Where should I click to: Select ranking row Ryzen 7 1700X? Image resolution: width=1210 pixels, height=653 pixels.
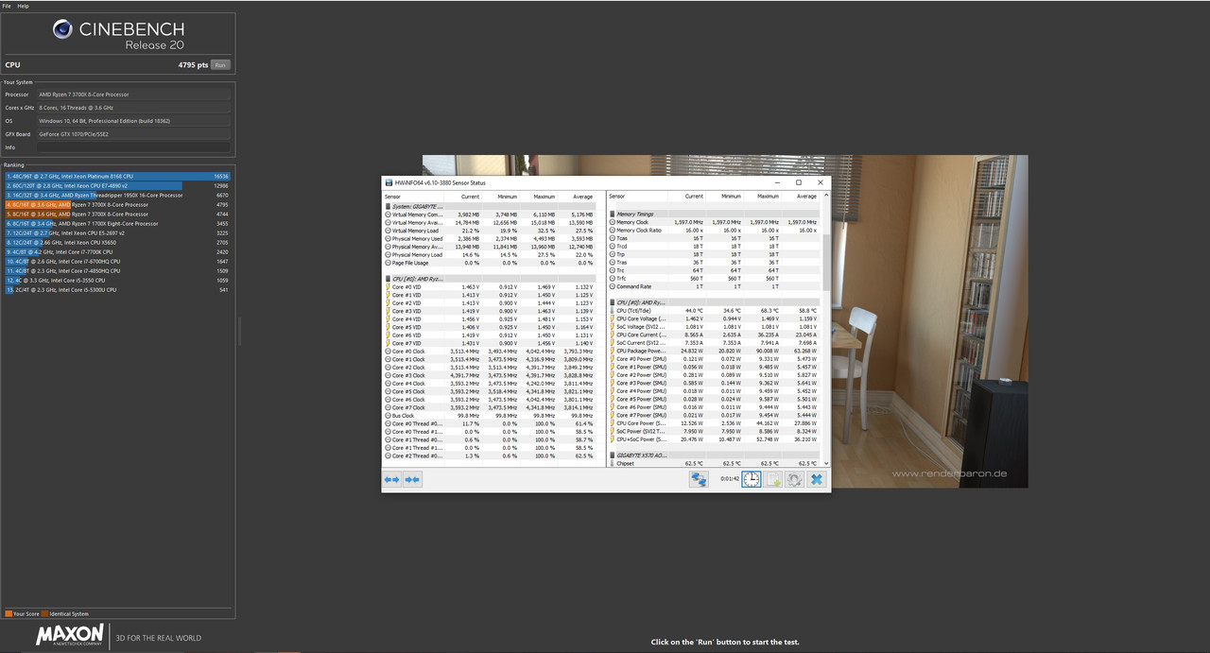(x=118, y=223)
